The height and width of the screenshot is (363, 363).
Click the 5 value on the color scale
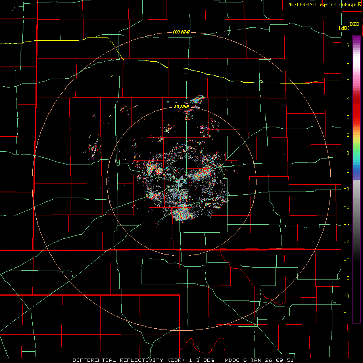348,81
